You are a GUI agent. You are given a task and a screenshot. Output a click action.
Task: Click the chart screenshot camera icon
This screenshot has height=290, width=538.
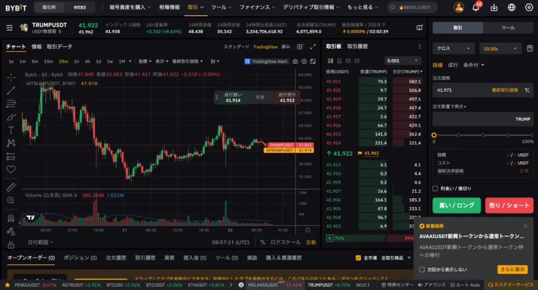pyautogui.click(x=295, y=61)
